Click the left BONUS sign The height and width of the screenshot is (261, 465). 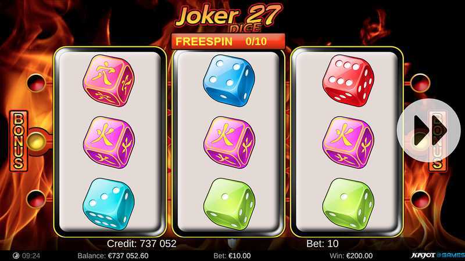[x=19, y=141]
